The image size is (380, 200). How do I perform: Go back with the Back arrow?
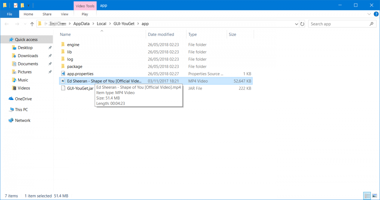point(7,24)
